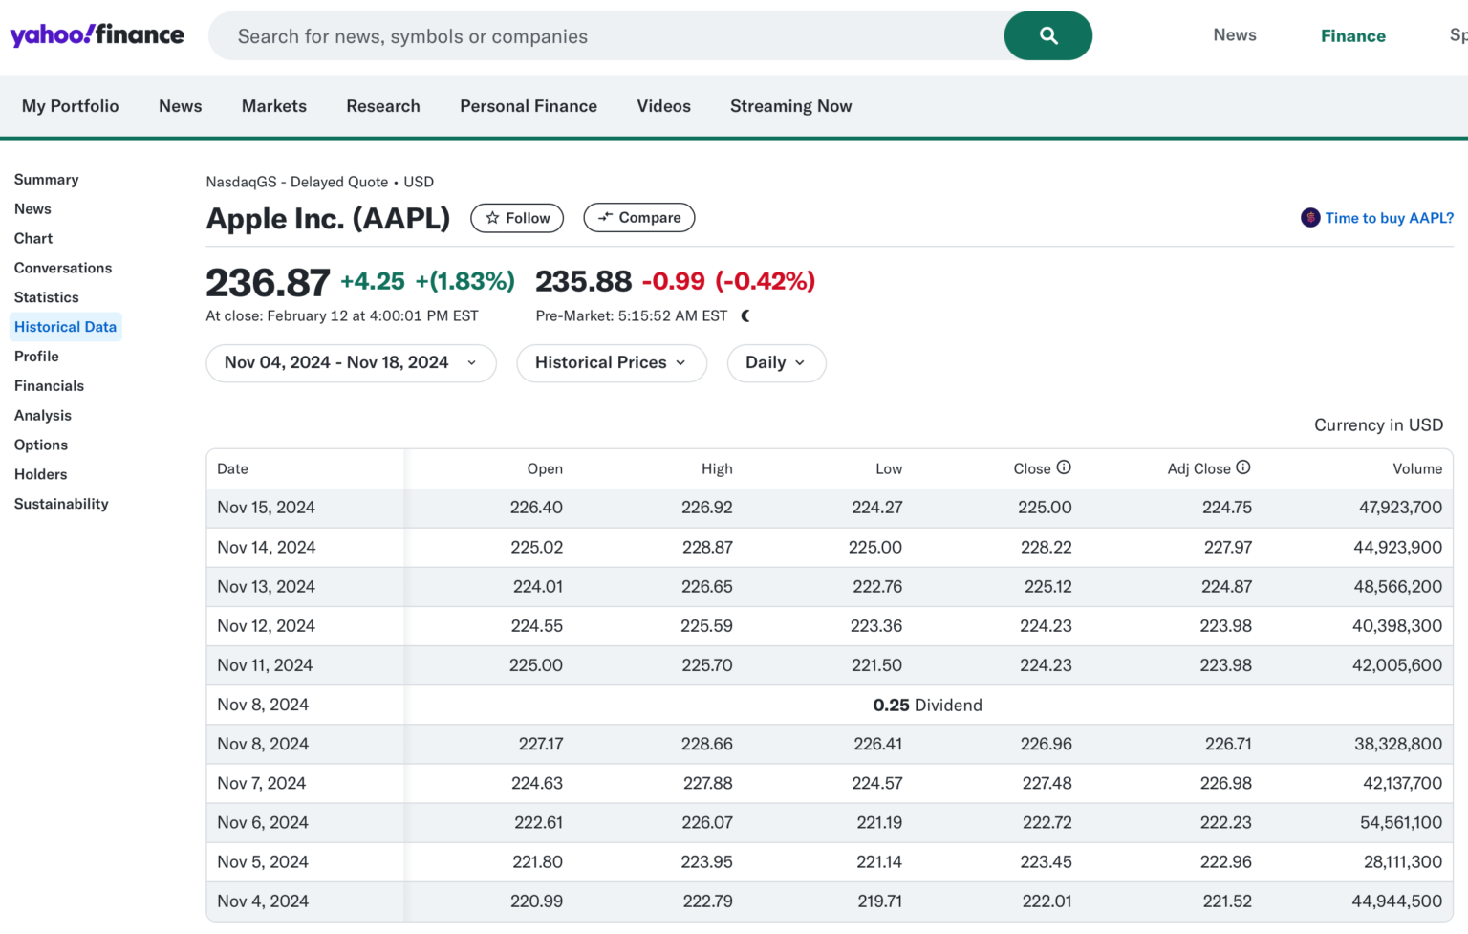Click the green search magnifier button
Image resolution: width=1468 pixels, height=934 pixels.
[1047, 35]
